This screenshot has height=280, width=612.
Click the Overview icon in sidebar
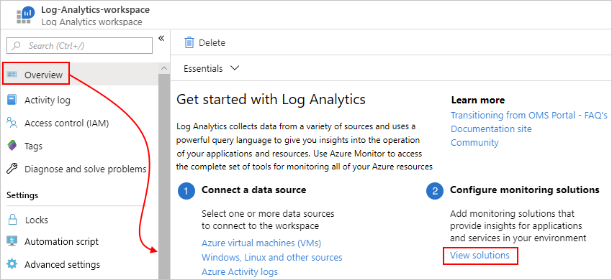click(x=12, y=75)
